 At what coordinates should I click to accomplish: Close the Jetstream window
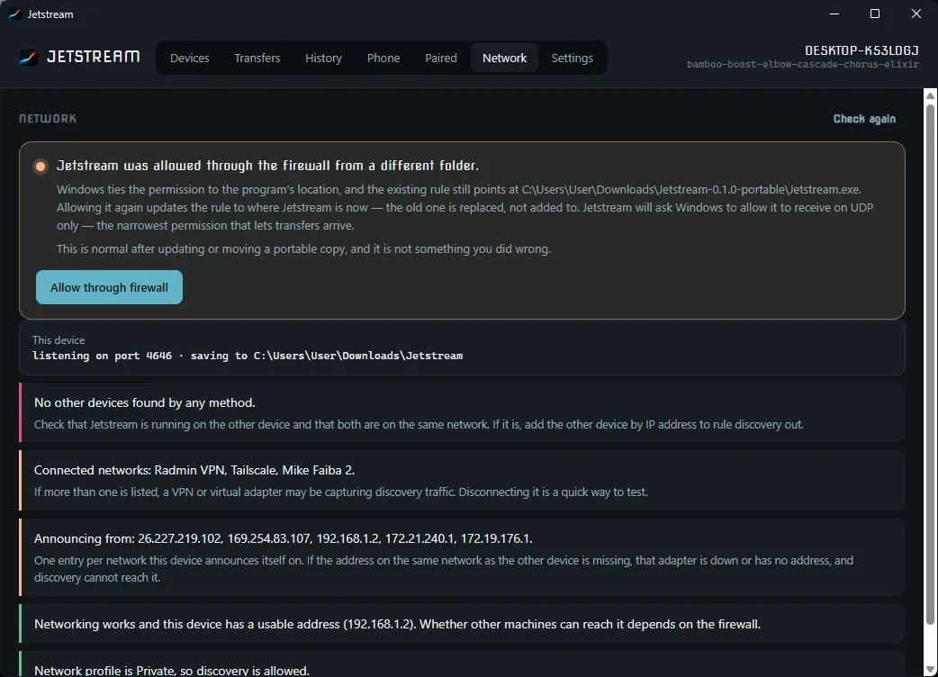point(915,14)
